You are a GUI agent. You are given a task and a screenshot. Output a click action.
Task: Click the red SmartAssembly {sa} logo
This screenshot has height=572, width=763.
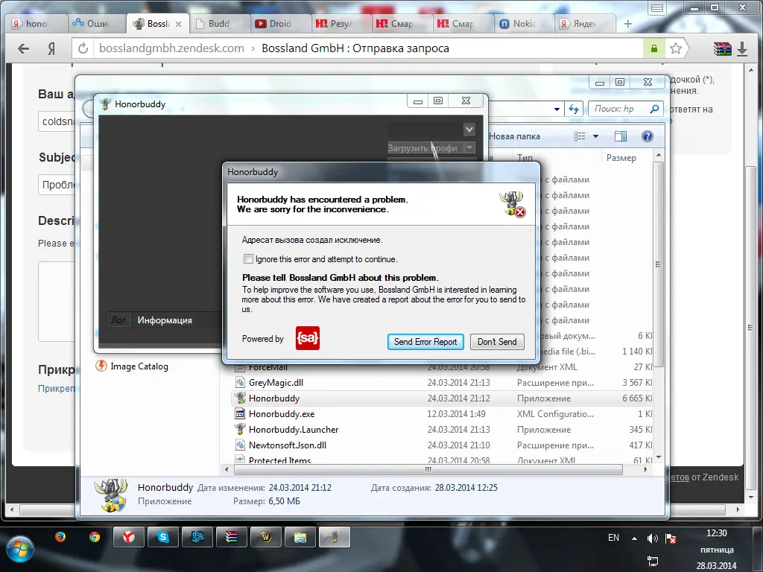click(307, 338)
